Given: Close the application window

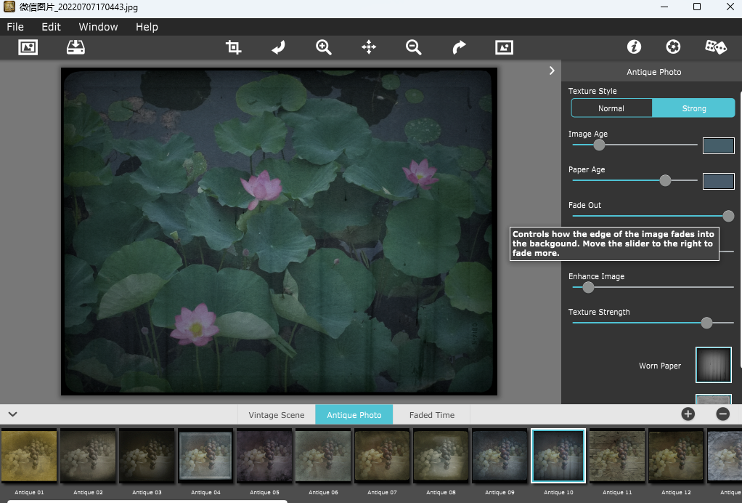Looking at the screenshot, I should click(x=730, y=7).
